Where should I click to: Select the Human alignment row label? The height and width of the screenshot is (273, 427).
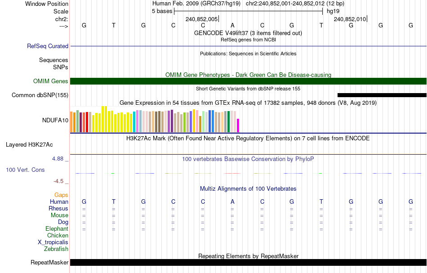point(59,201)
